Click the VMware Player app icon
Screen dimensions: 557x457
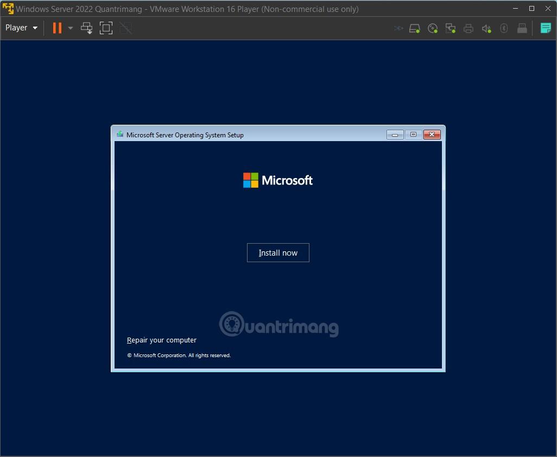click(8, 9)
